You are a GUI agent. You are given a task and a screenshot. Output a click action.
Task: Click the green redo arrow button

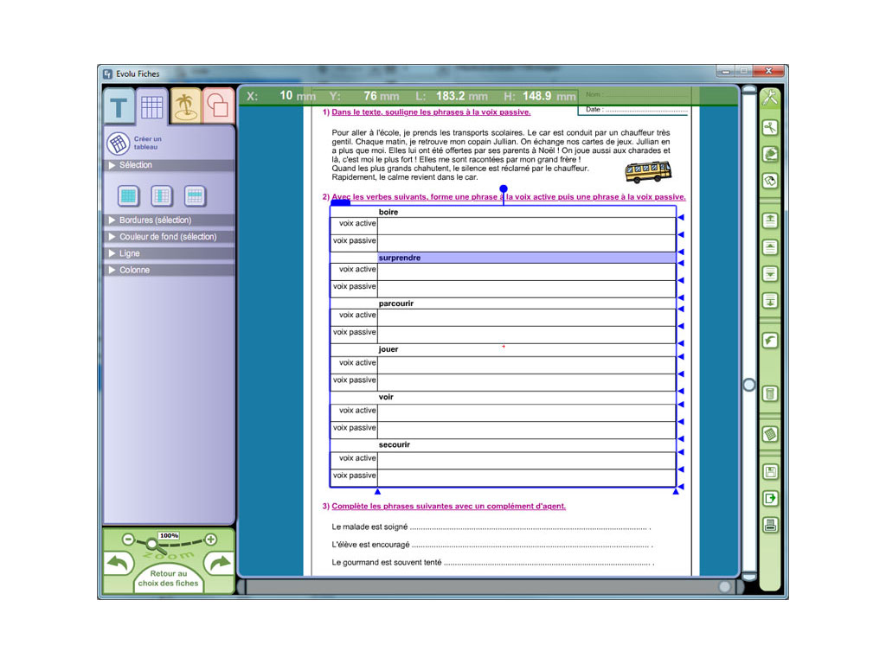pos(221,564)
